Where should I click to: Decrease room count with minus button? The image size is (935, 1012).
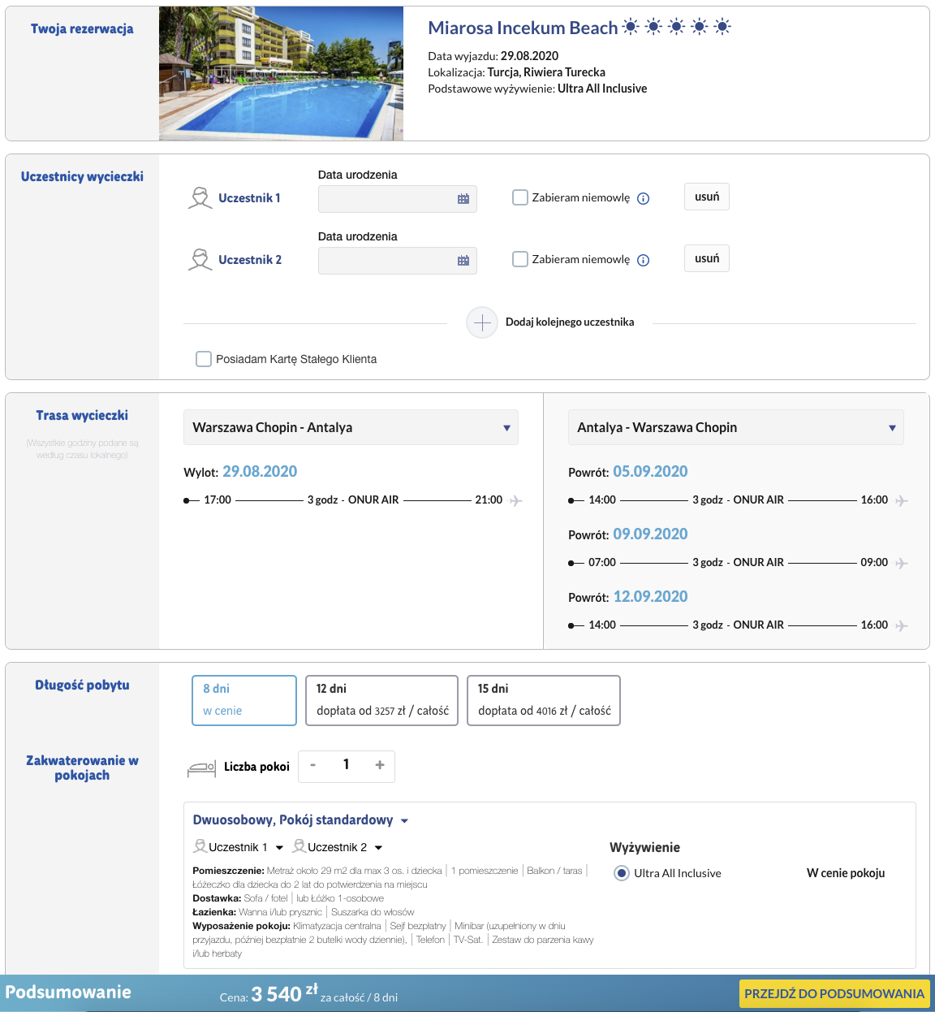coord(312,765)
